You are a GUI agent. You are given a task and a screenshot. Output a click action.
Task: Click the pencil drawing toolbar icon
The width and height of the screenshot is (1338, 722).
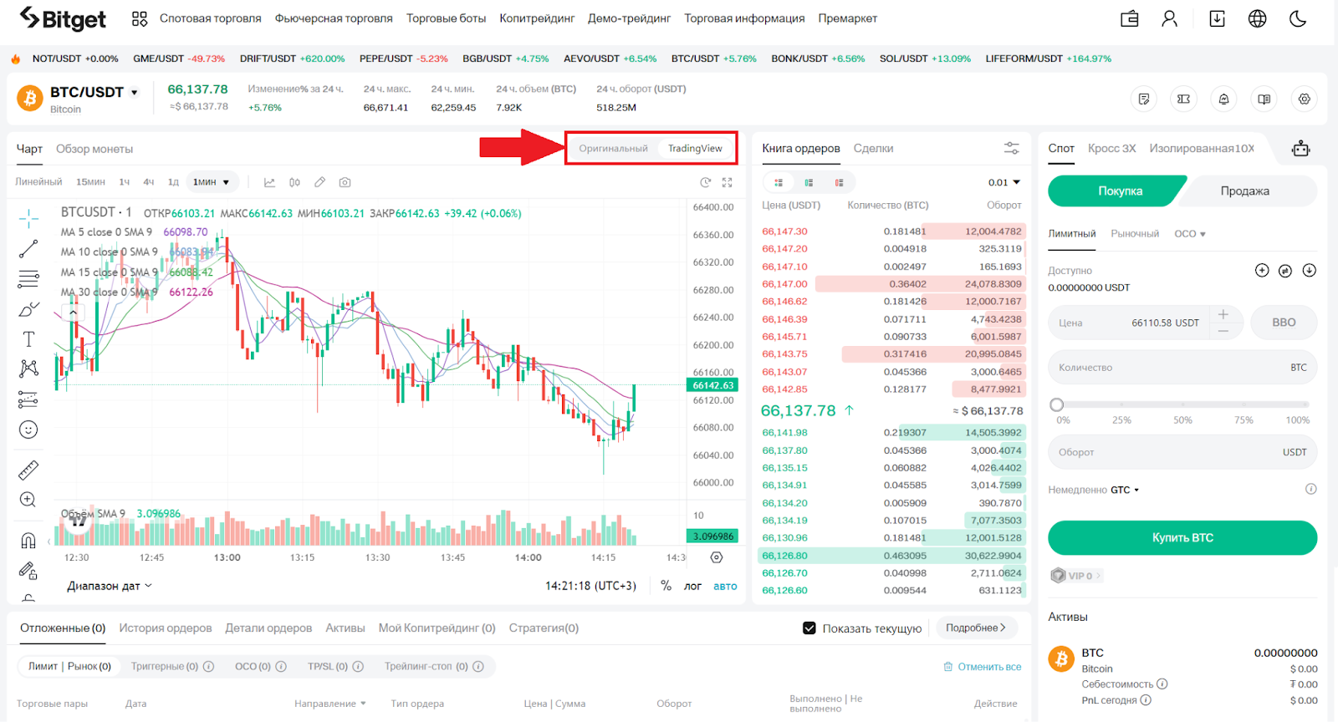[x=319, y=182]
